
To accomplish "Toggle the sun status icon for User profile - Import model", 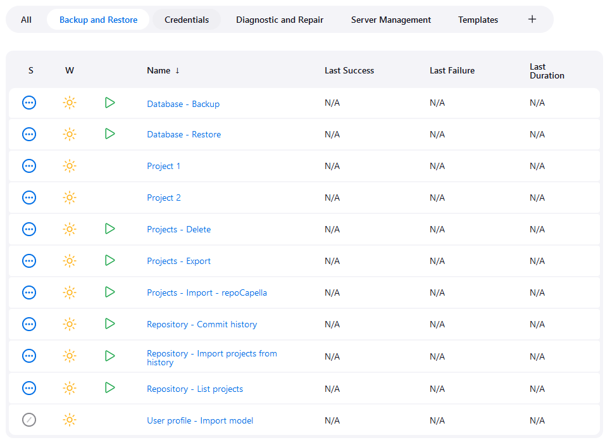I will pyautogui.click(x=70, y=420).
